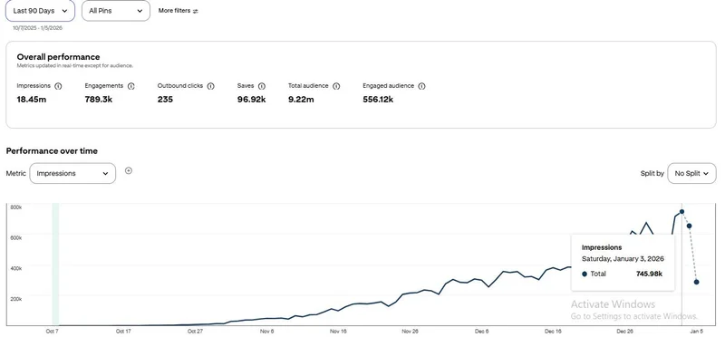Click the Total legend dot in tooltip
The image size is (725, 337).
tap(585, 274)
